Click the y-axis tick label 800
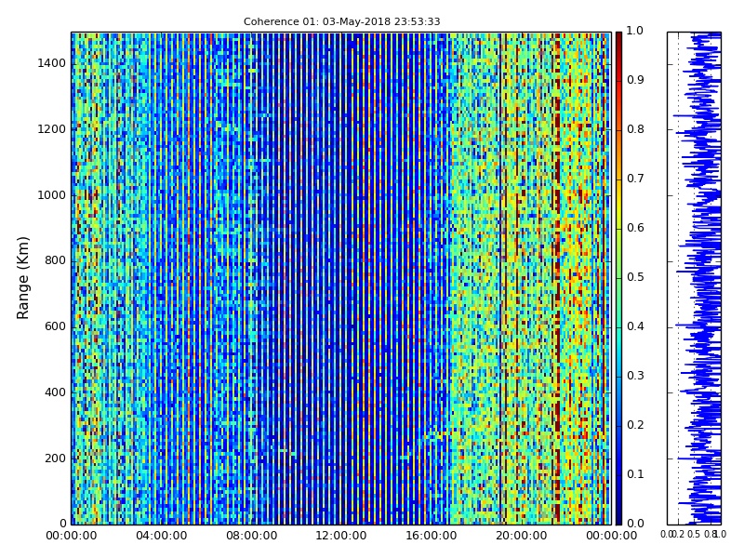Image resolution: width=744 pixels, height=558 pixels. click(x=55, y=260)
